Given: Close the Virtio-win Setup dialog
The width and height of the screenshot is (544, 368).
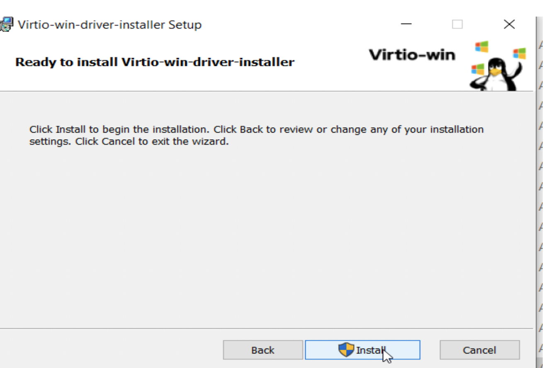Looking at the screenshot, I should click(x=509, y=24).
